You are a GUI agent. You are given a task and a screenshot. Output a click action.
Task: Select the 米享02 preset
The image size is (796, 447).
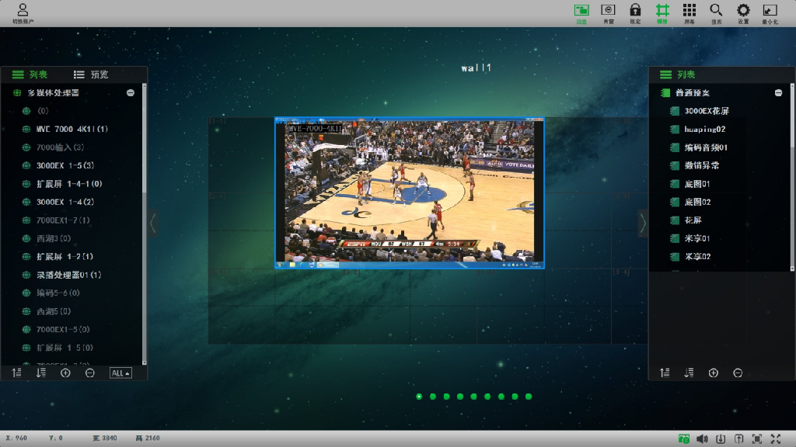(697, 257)
